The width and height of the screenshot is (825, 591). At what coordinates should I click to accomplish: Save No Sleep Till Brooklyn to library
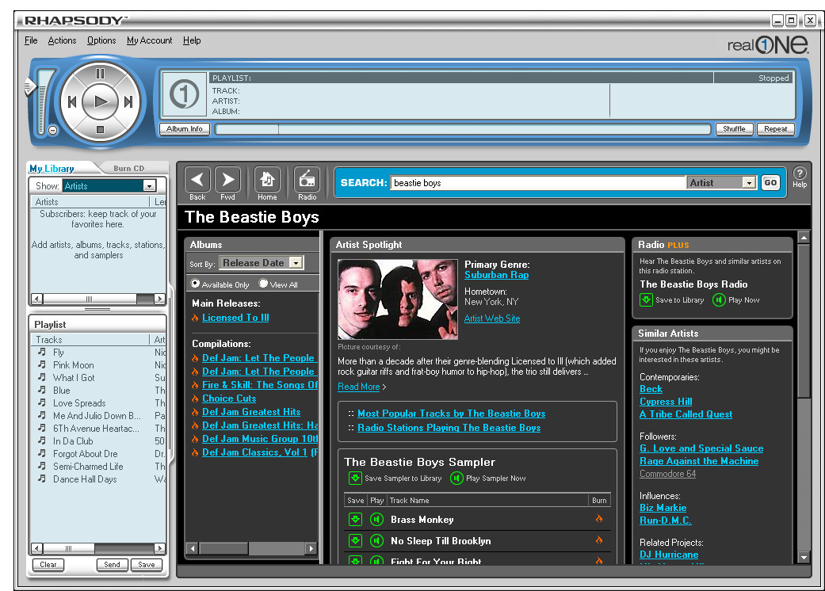tap(355, 540)
